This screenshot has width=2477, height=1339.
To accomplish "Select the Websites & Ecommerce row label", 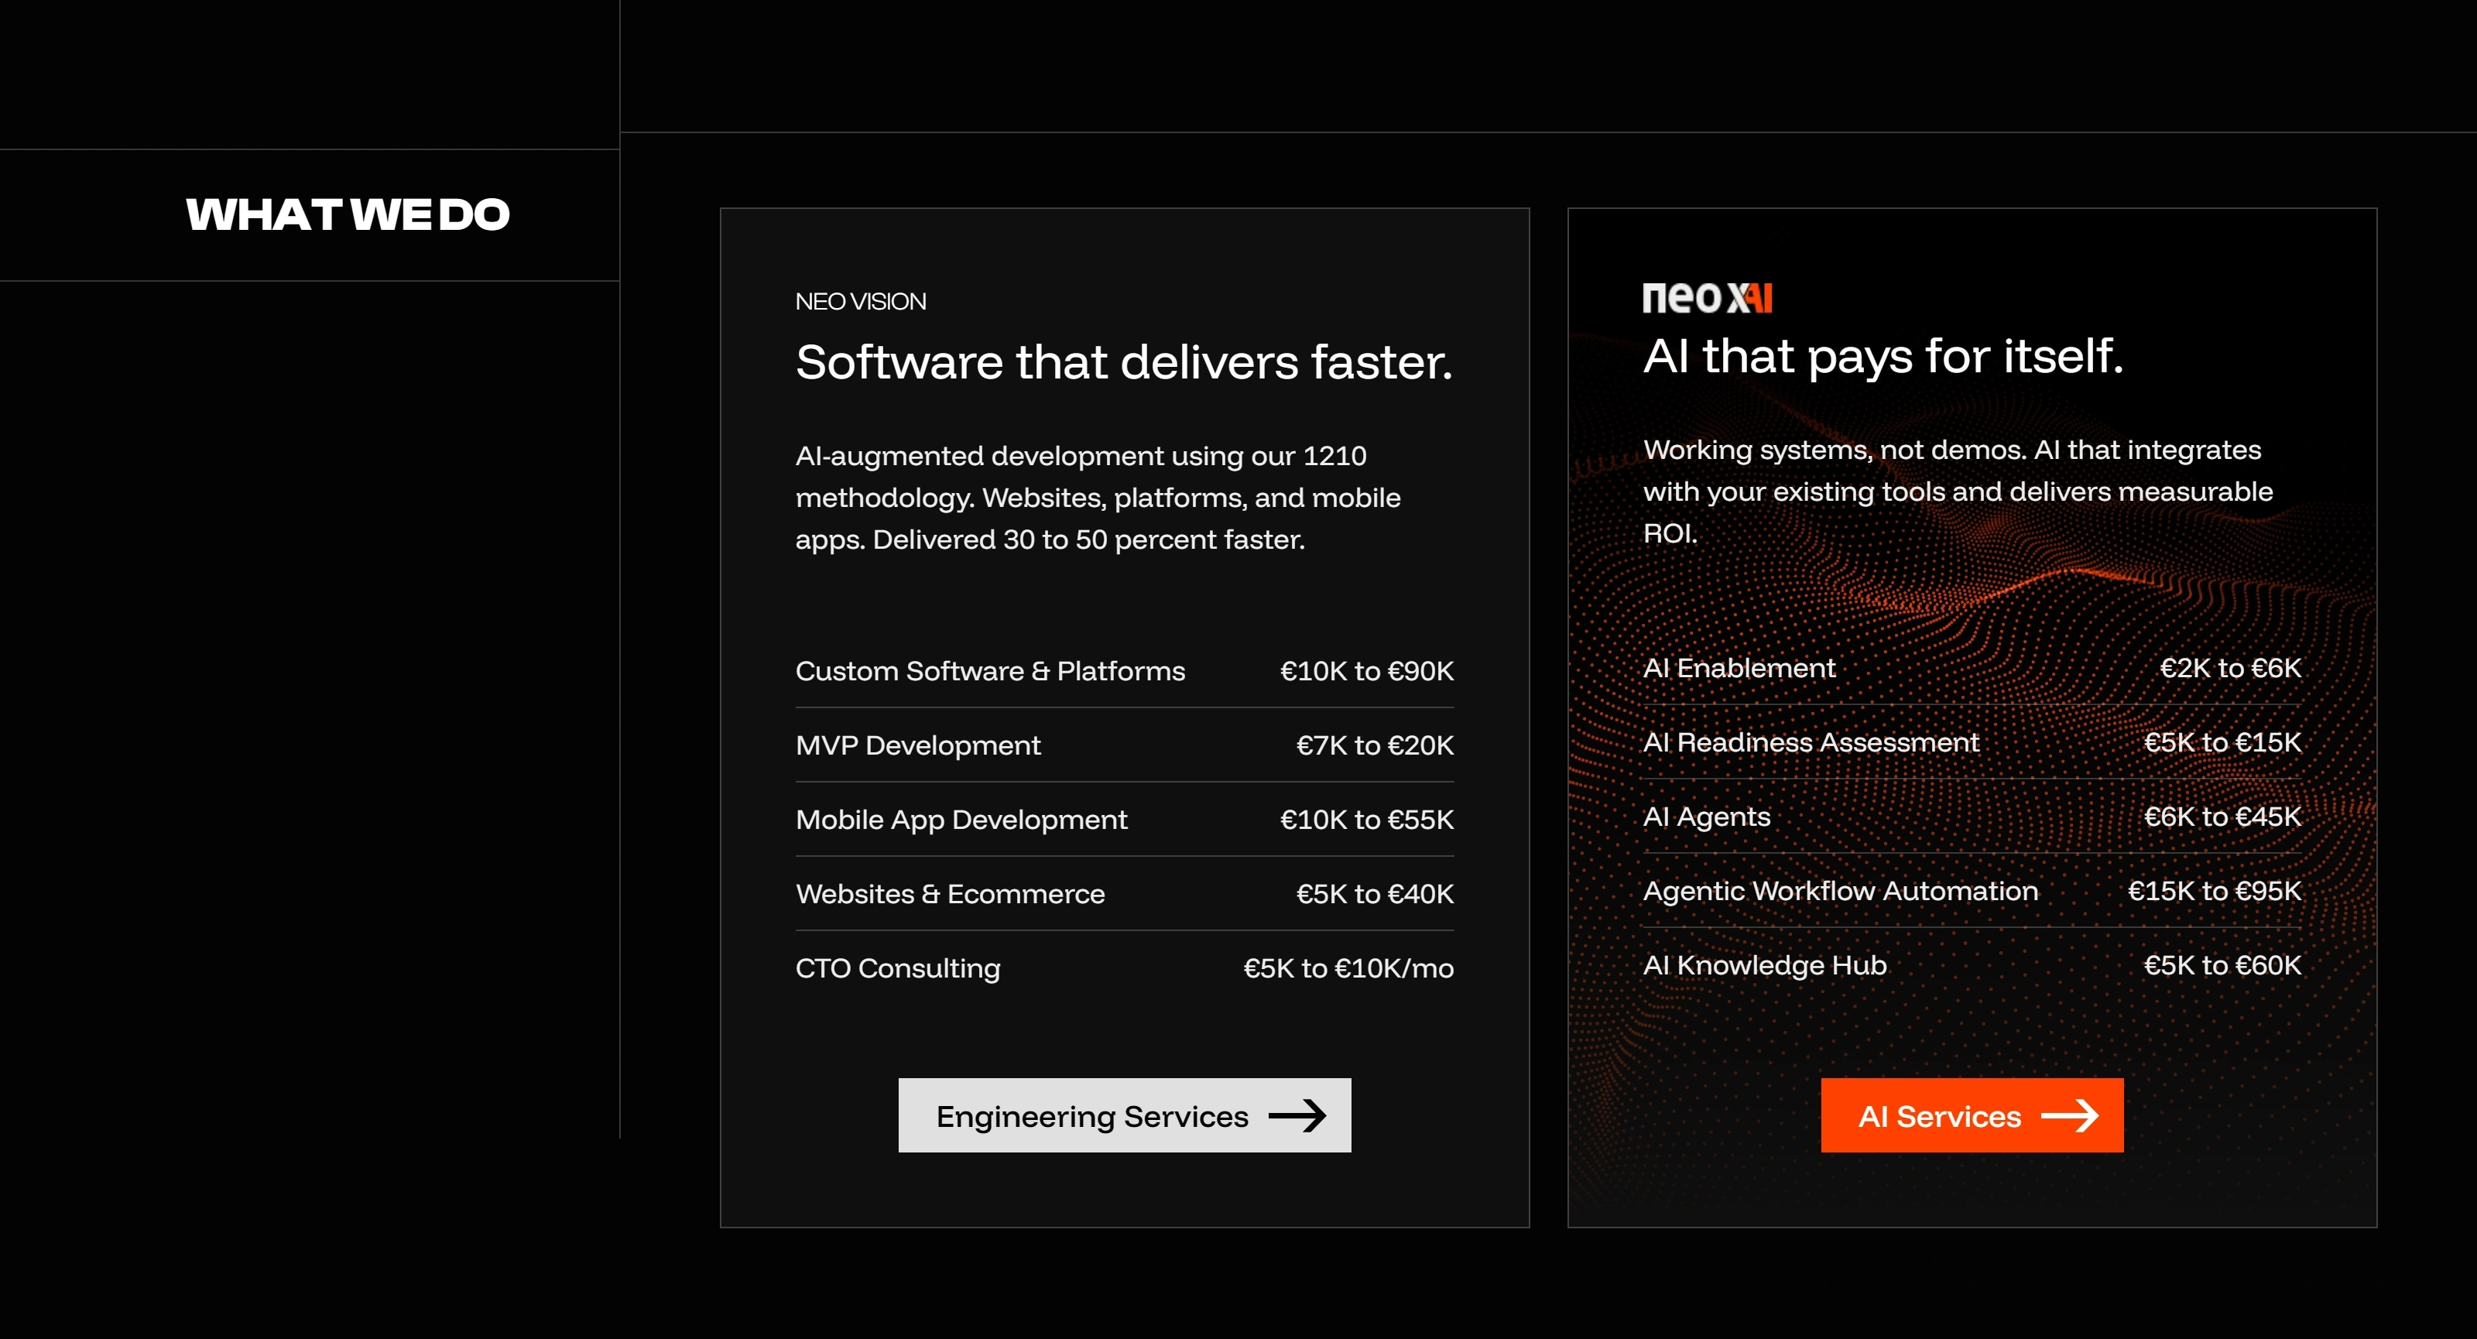I will [x=950, y=894].
